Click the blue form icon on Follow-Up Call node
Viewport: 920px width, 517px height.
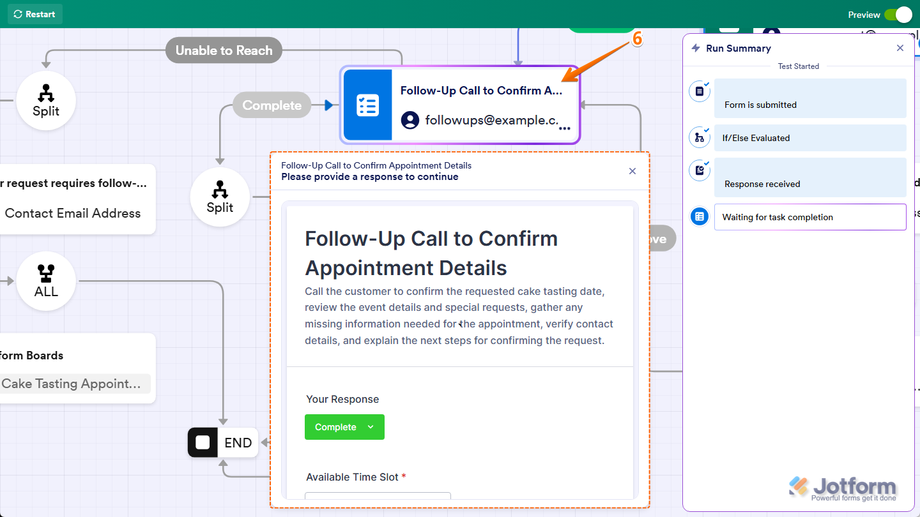367,105
